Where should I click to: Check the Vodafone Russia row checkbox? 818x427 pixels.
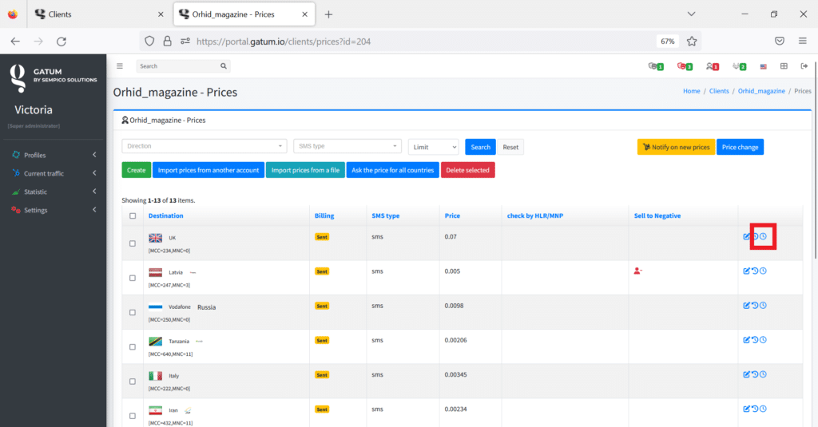click(133, 312)
